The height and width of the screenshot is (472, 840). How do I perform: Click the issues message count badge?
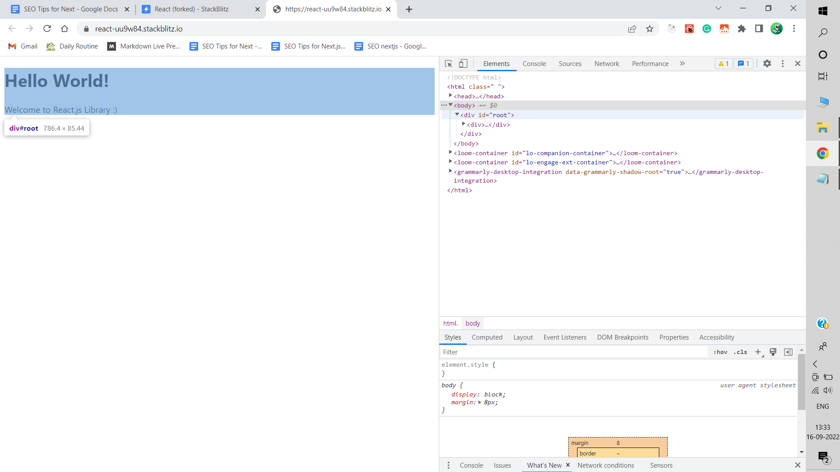pos(743,64)
